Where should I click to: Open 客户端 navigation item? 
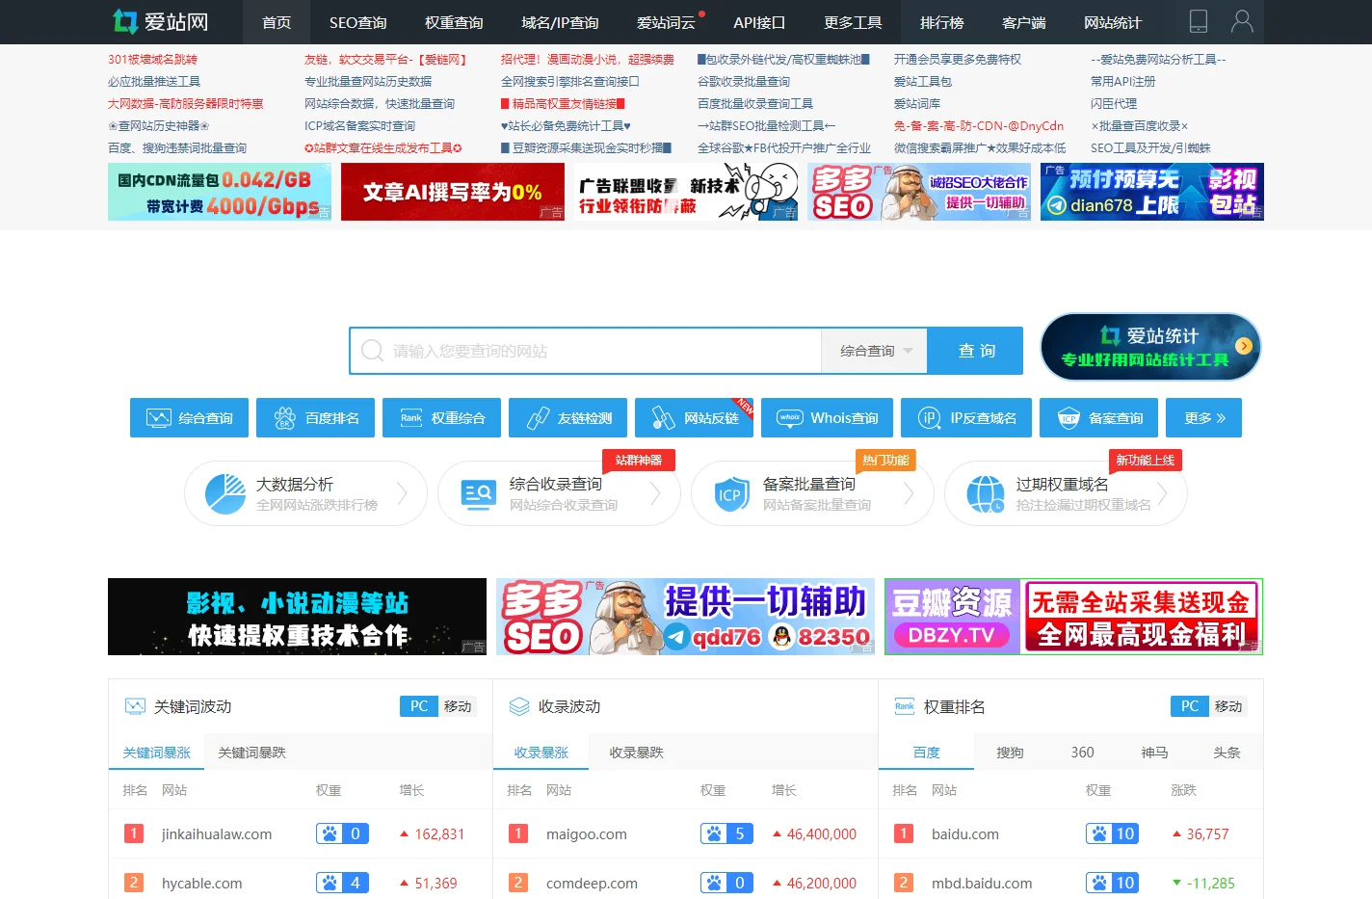[x=1024, y=22]
